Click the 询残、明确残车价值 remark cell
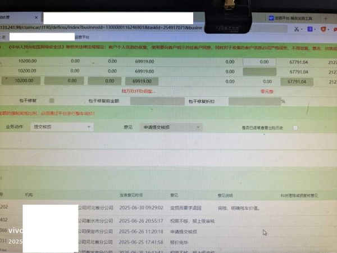 pos(239,208)
